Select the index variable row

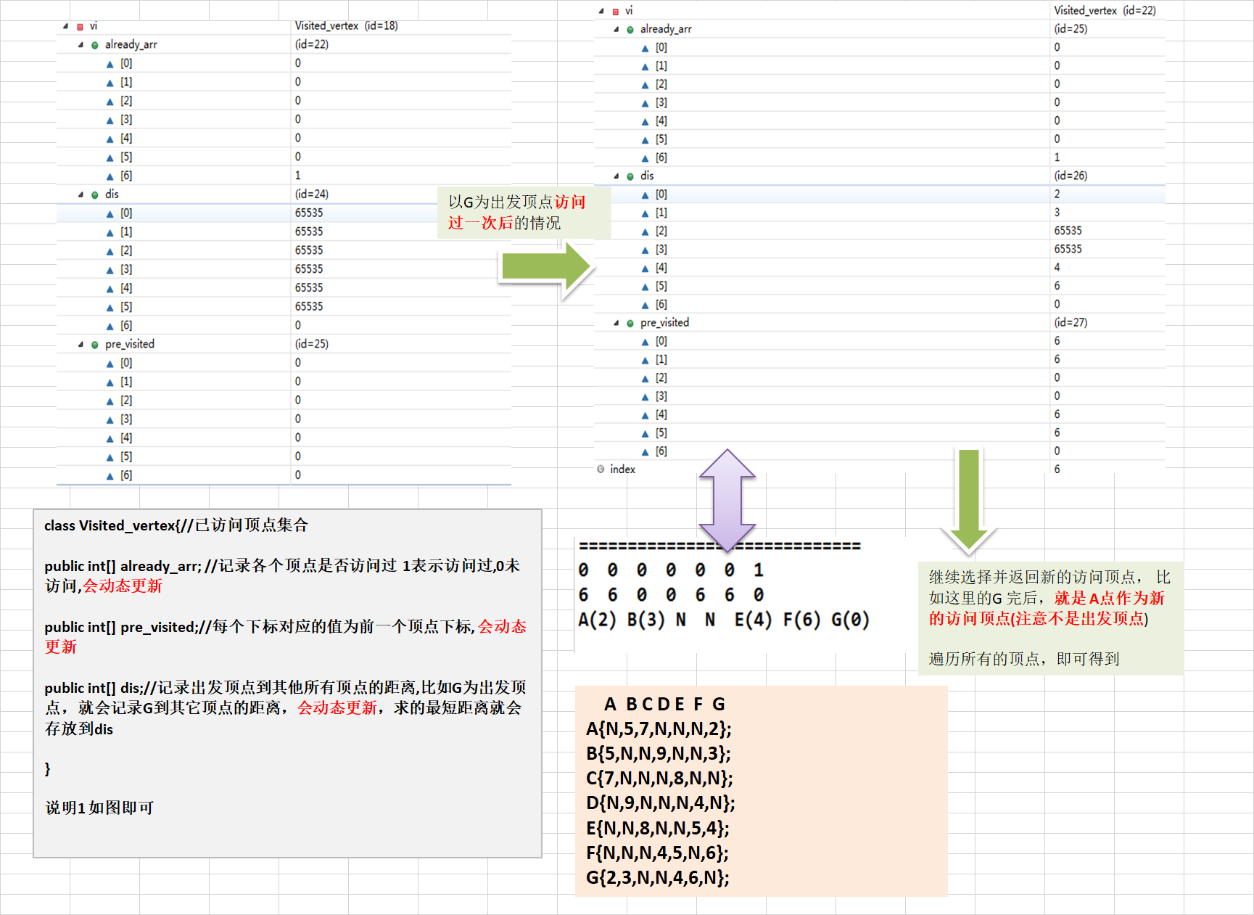coord(880,469)
